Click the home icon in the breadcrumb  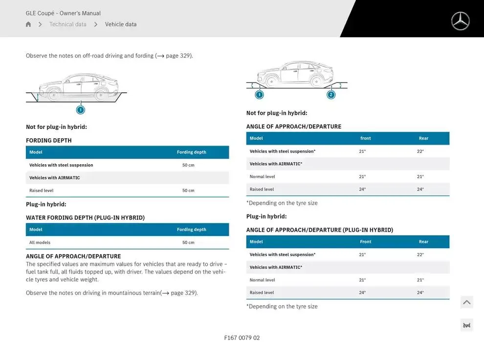tap(28, 24)
